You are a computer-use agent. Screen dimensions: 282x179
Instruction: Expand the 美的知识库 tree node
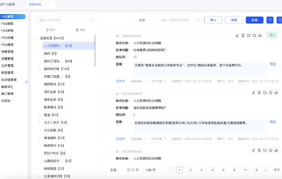[39, 69]
